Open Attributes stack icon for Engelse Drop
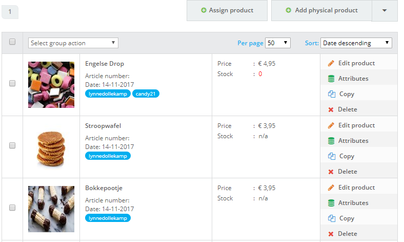This screenshot has width=404, height=242. point(331,79)
